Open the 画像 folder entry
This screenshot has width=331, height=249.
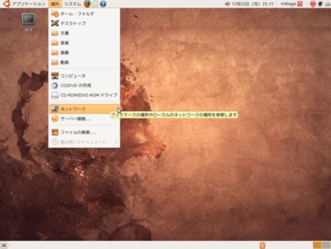pos(84,52)
